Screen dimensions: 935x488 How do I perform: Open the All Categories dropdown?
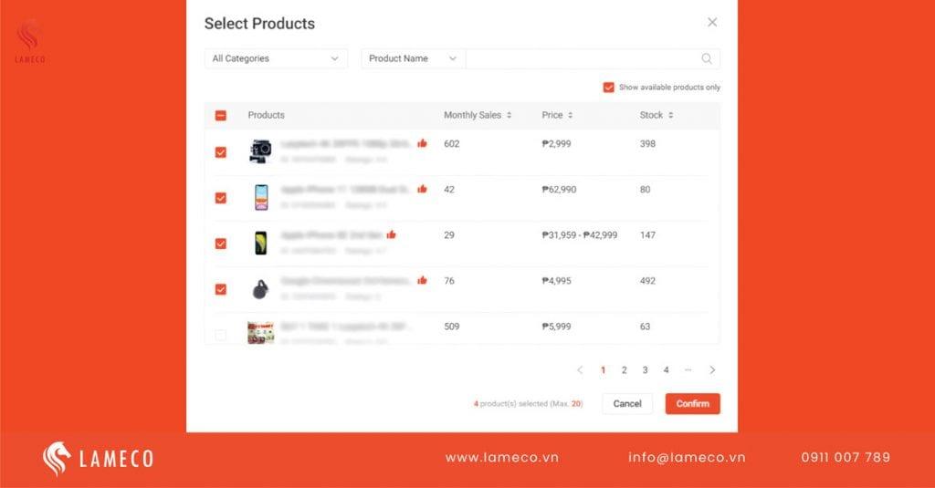pos(276,58)
